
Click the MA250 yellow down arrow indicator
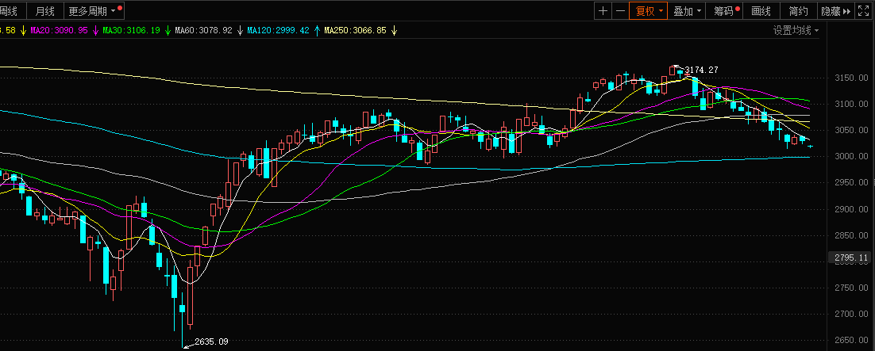(x=395, y=30)
